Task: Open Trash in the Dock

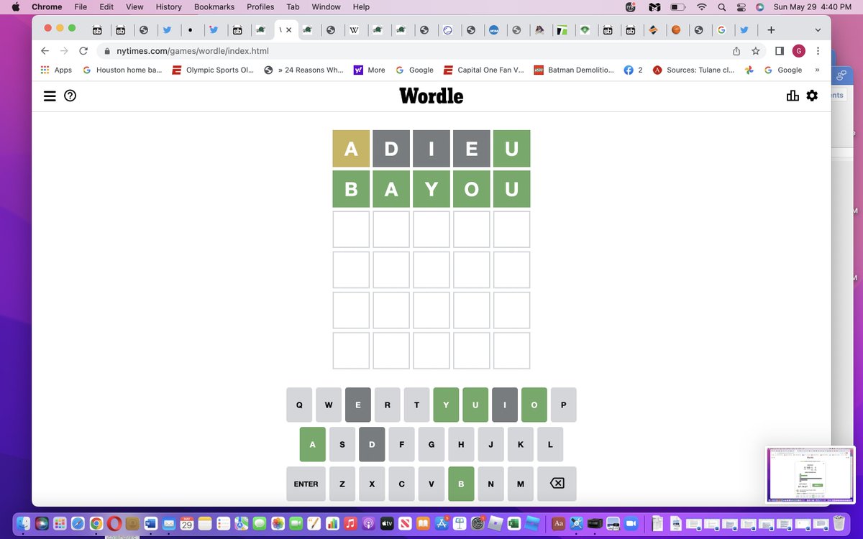Action: [x=839, y=523]
